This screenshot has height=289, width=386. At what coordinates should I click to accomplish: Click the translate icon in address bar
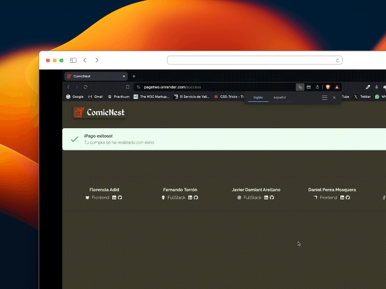pos(300,87)
